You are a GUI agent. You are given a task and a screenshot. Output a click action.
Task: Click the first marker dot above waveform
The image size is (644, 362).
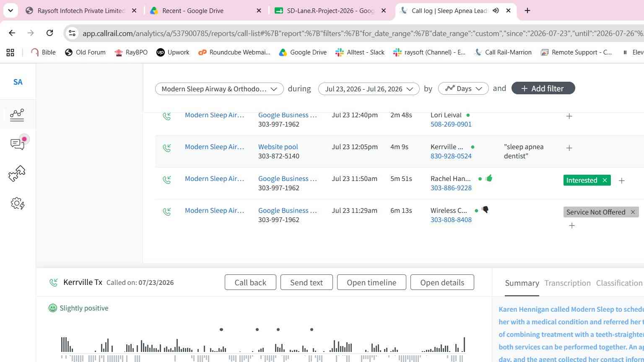pyautogui.click(x=221, y=329)
